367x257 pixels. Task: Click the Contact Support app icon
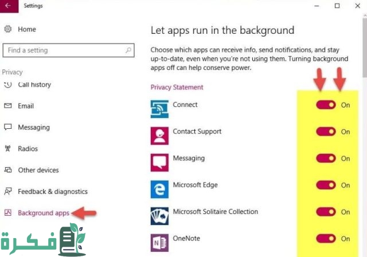coord(159,136)
